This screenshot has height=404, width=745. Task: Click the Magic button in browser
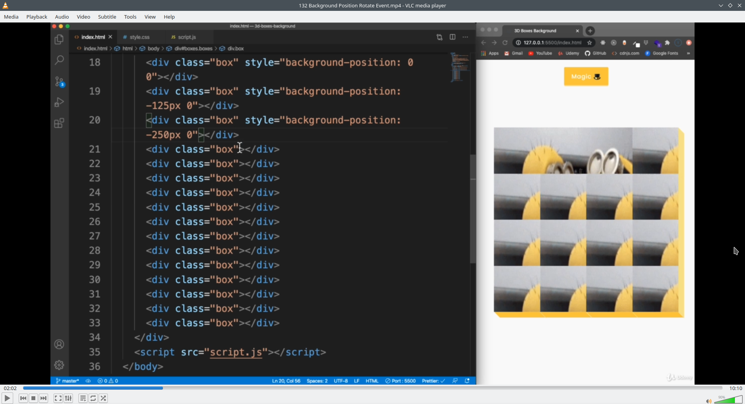[586, 76]
